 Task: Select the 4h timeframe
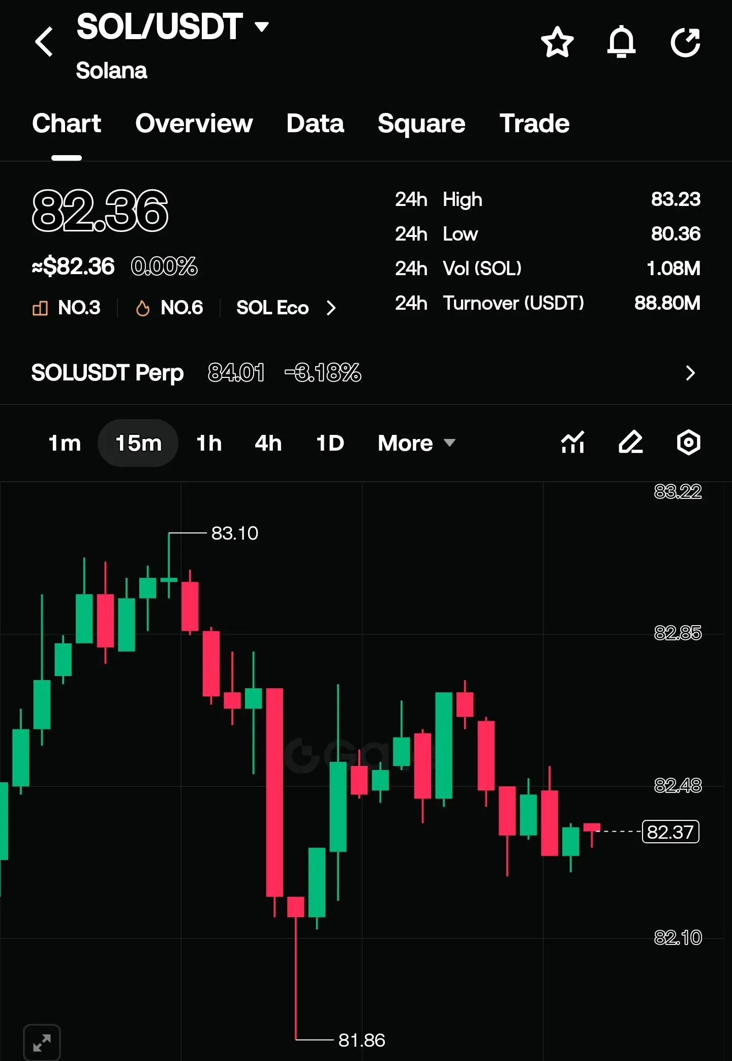point(268,443)
